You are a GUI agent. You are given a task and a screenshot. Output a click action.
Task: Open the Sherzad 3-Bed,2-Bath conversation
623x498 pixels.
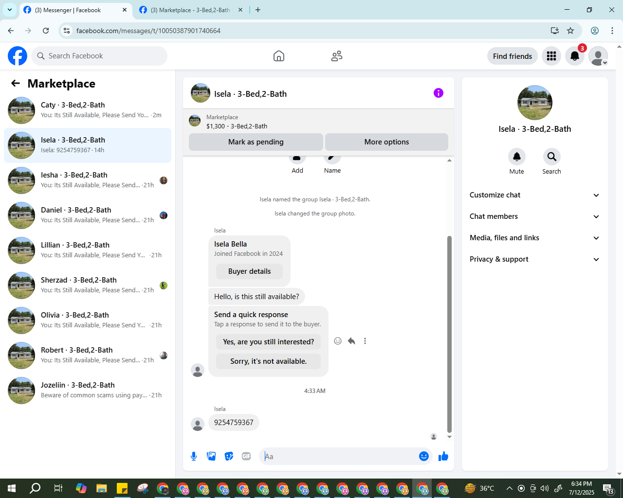(x=88, y=285)
